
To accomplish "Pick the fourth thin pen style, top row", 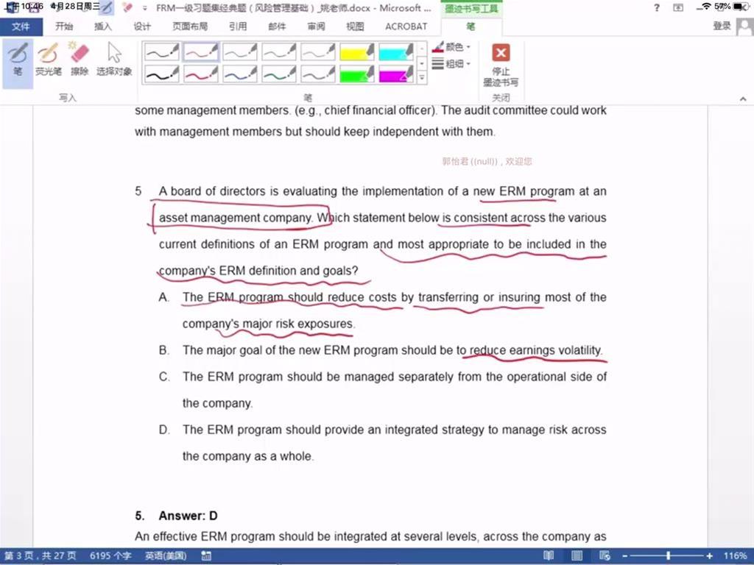I will click(x=279, y=51).
